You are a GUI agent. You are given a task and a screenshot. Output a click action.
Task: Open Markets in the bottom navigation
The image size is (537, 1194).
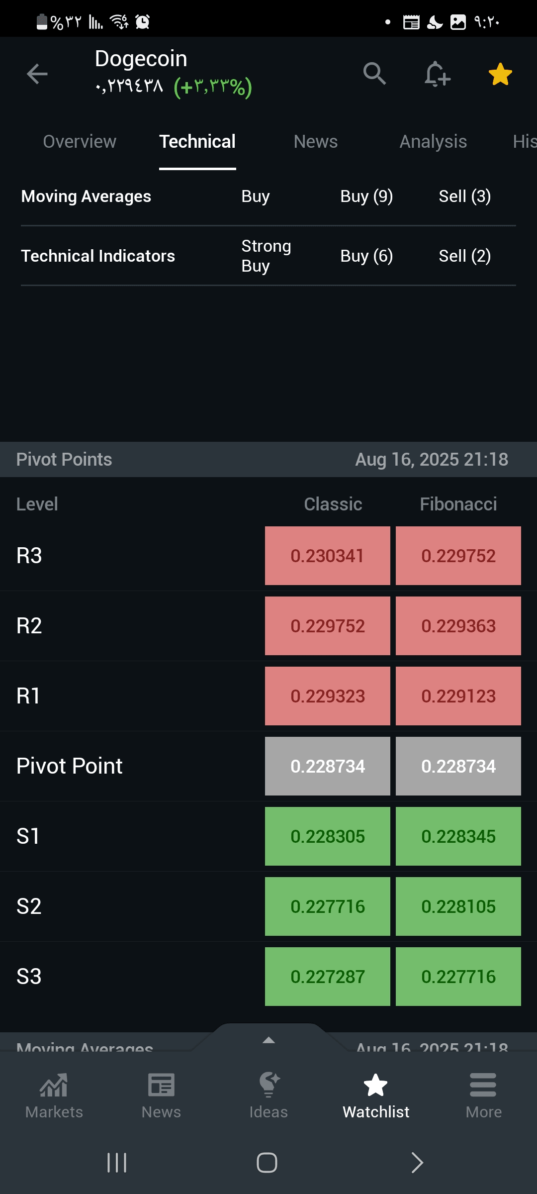click(x=54, y=1096)
